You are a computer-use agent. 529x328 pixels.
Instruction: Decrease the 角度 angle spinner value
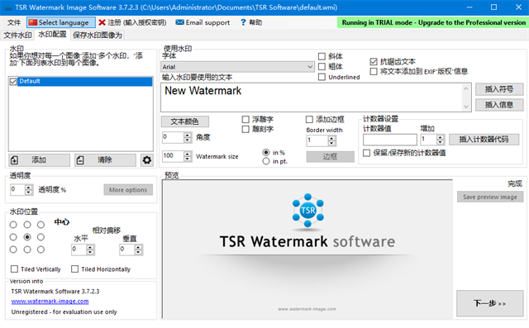(x=188, y=140)
